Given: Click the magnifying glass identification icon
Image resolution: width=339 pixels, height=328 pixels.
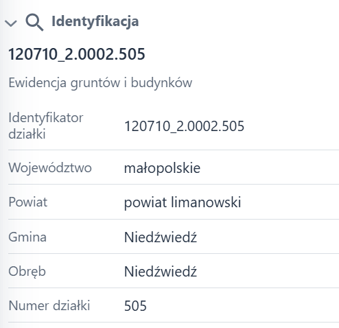Looking at the screenshot, I should pos(34,22).
